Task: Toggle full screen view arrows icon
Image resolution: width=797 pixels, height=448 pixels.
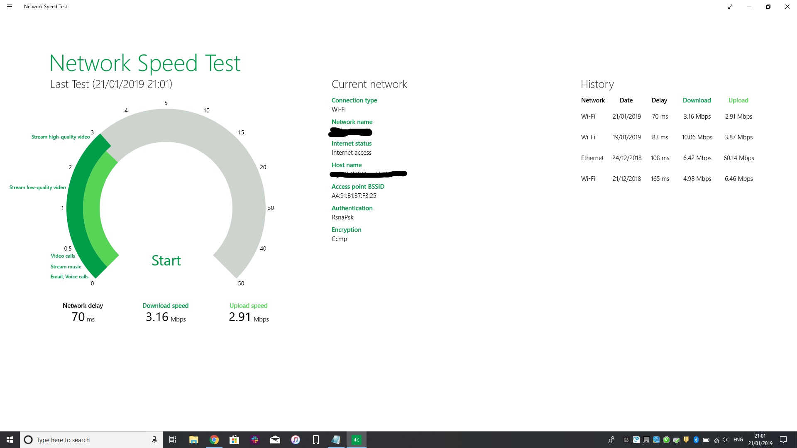Action: 730,7
